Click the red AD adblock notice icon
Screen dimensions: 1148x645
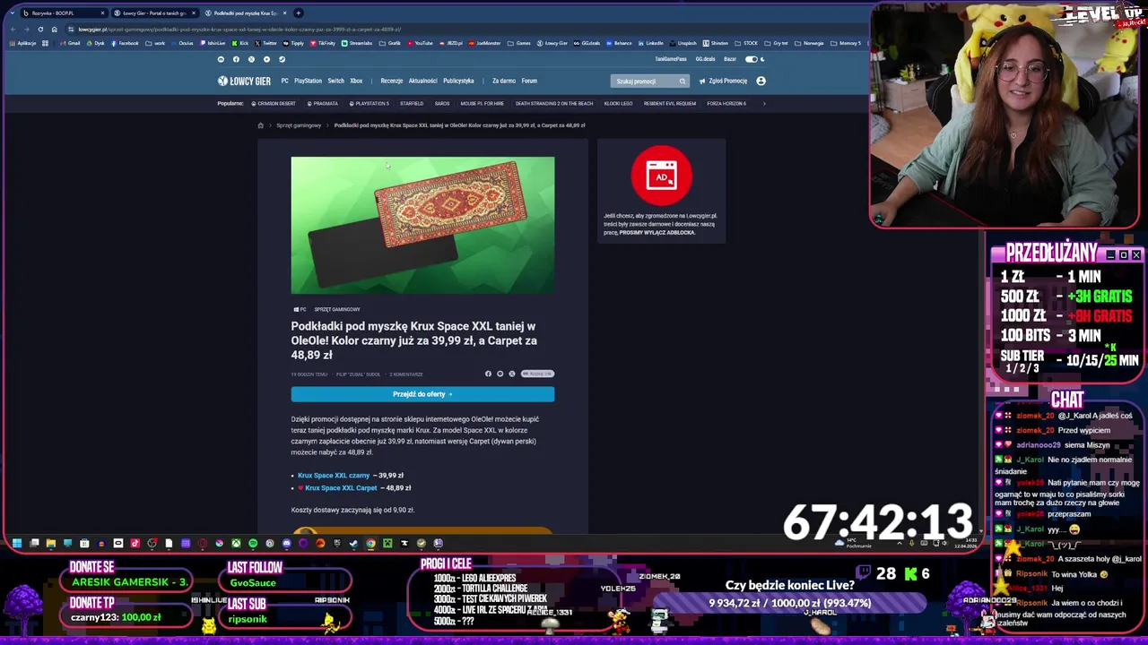tap(662, 176)
